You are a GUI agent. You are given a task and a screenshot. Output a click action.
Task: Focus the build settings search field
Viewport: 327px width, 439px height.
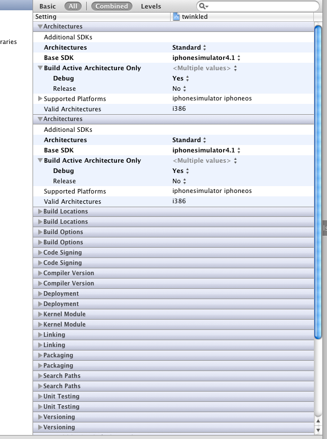click(257, 6)
